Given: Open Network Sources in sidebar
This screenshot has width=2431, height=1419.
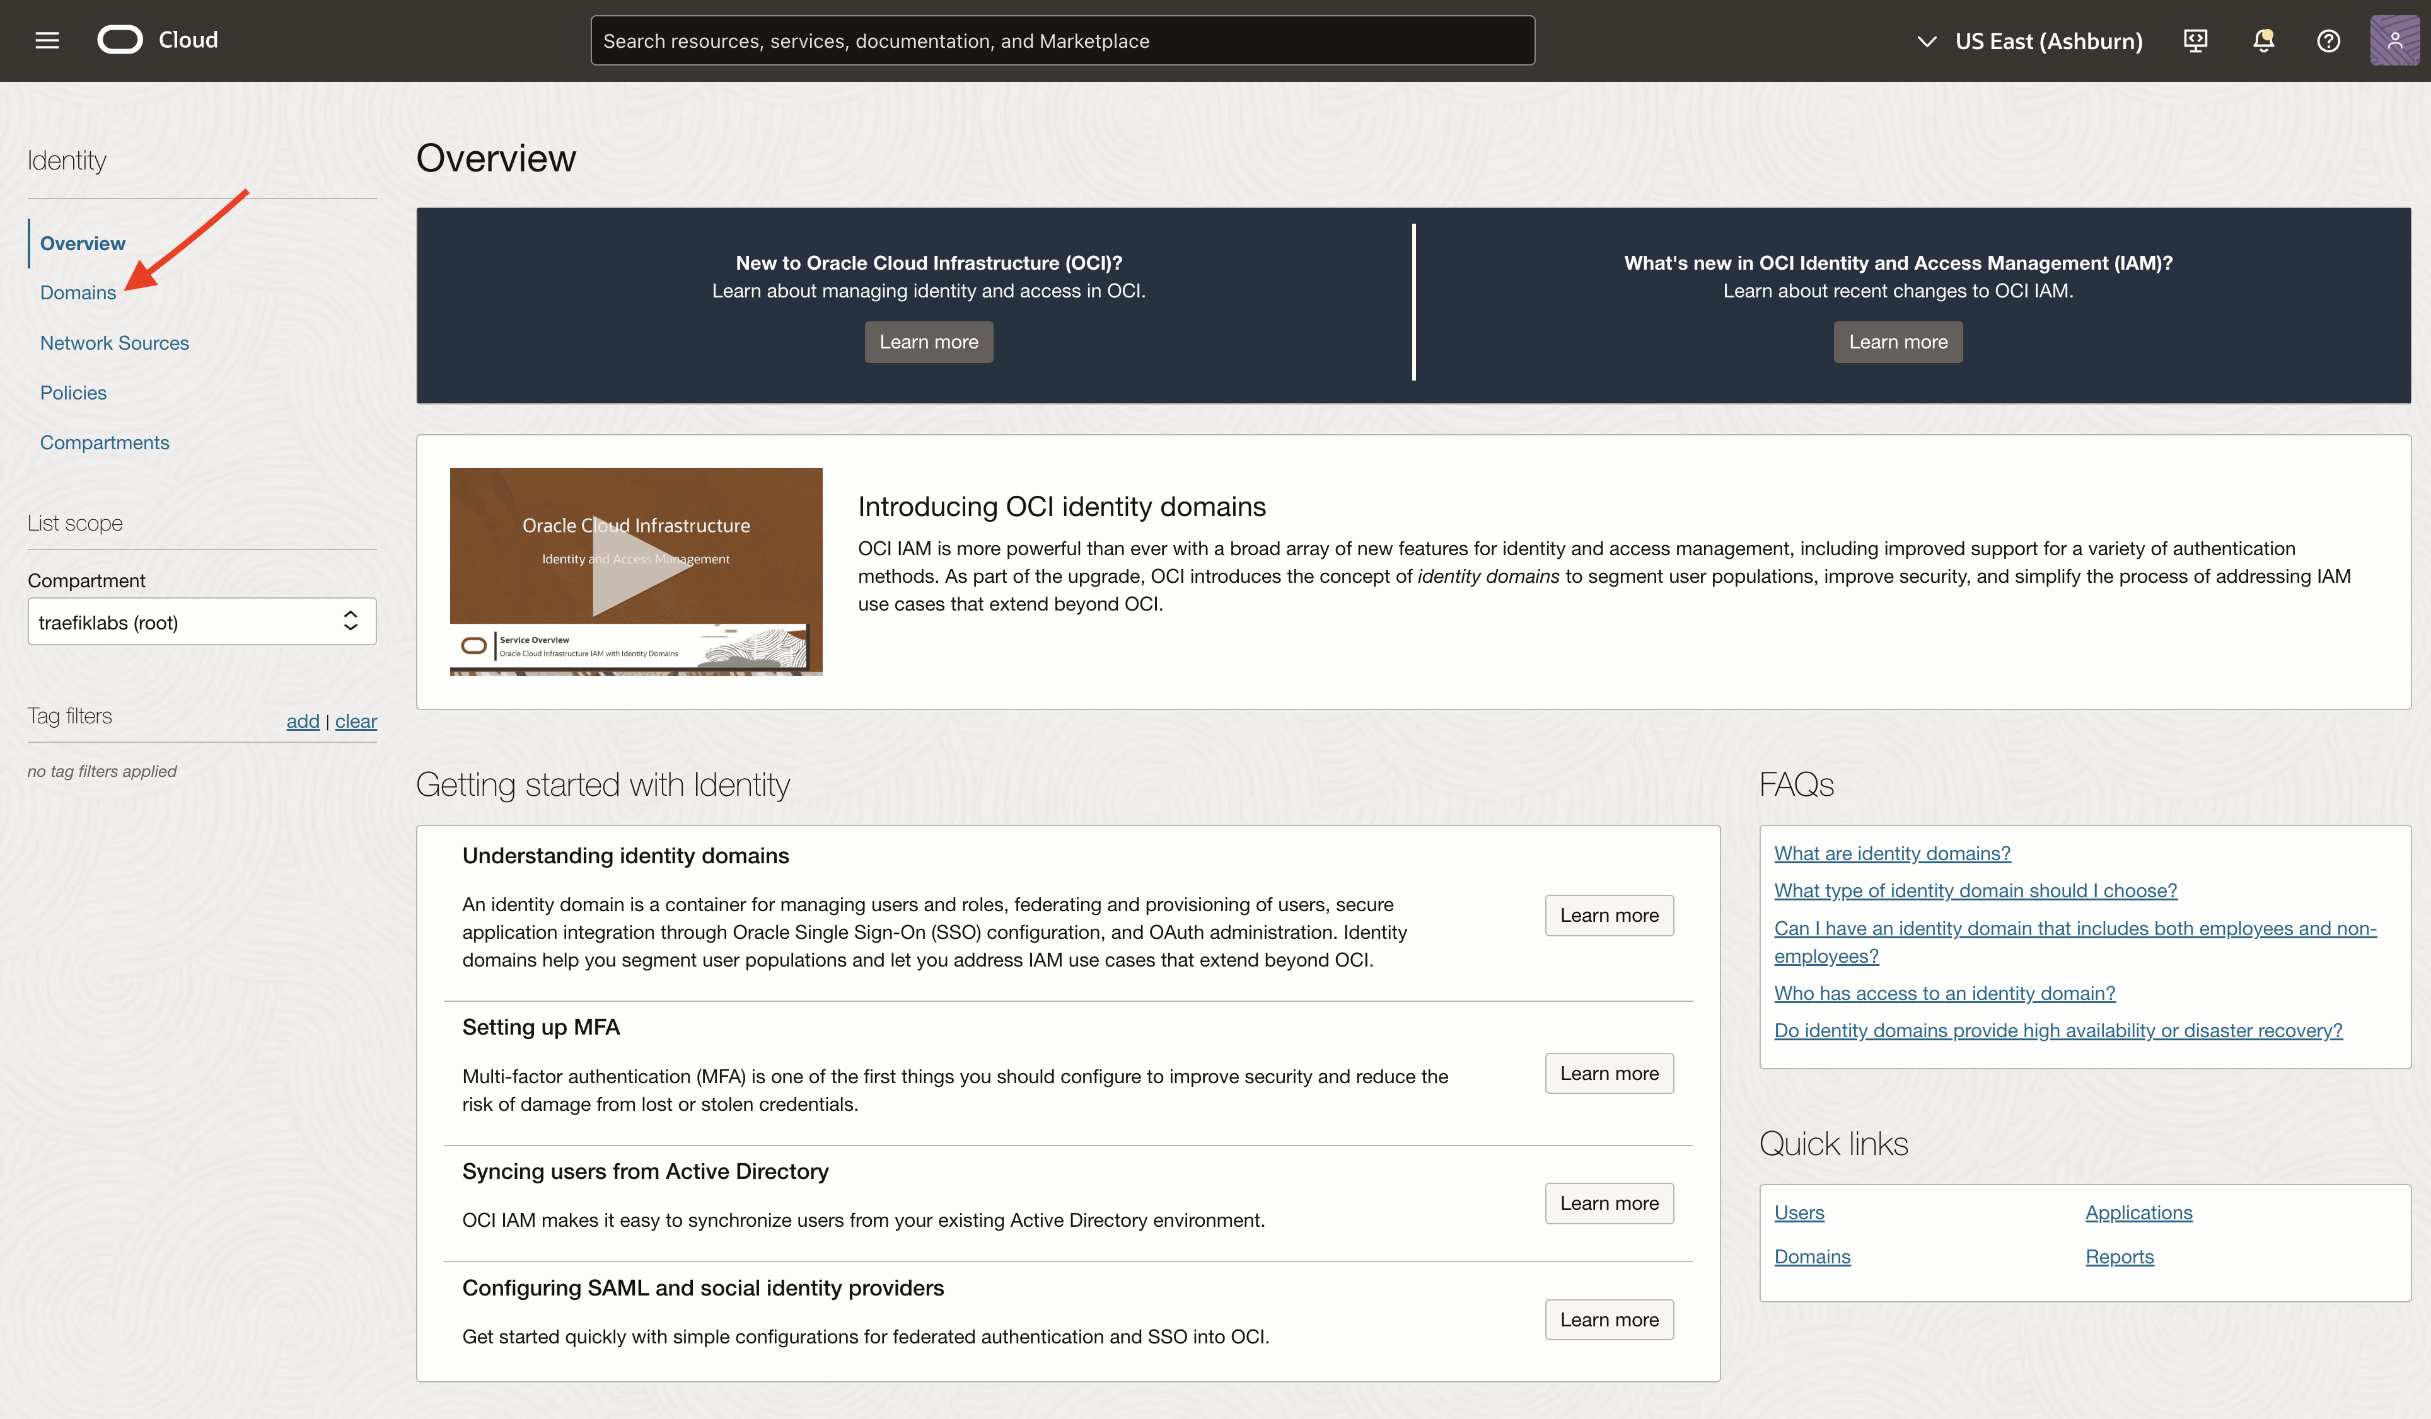Looking at the screenshot, I should tap(114, 343).
